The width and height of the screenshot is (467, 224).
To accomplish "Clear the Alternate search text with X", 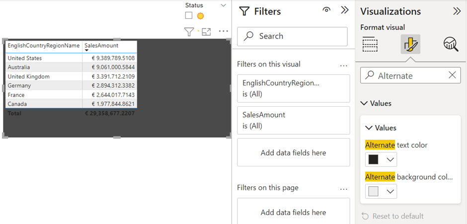I will point(452,75).
